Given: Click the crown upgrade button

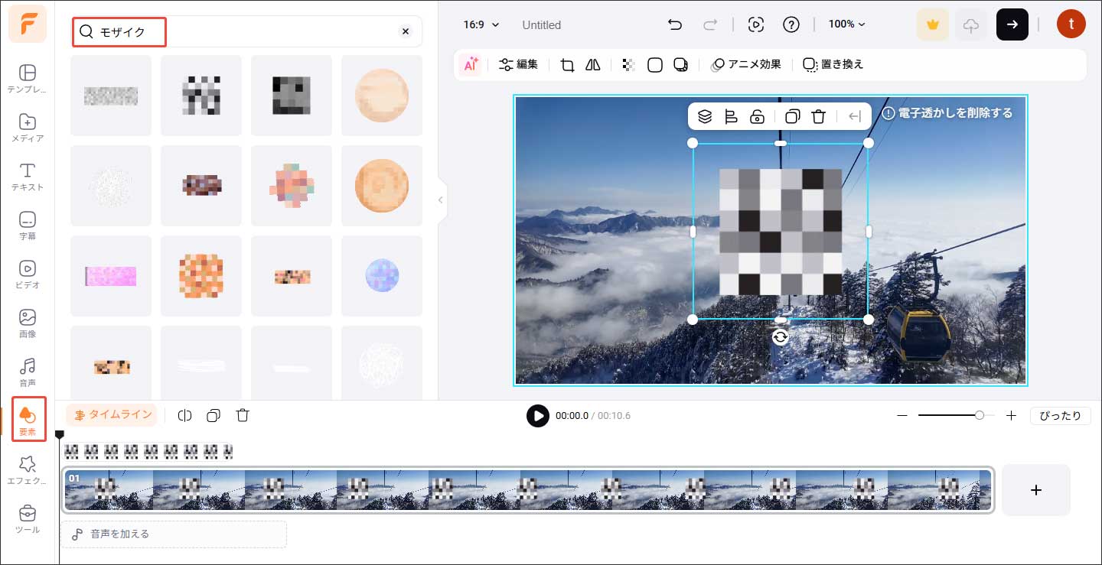Looking at the screenshot, I should [x=933, y=25].
